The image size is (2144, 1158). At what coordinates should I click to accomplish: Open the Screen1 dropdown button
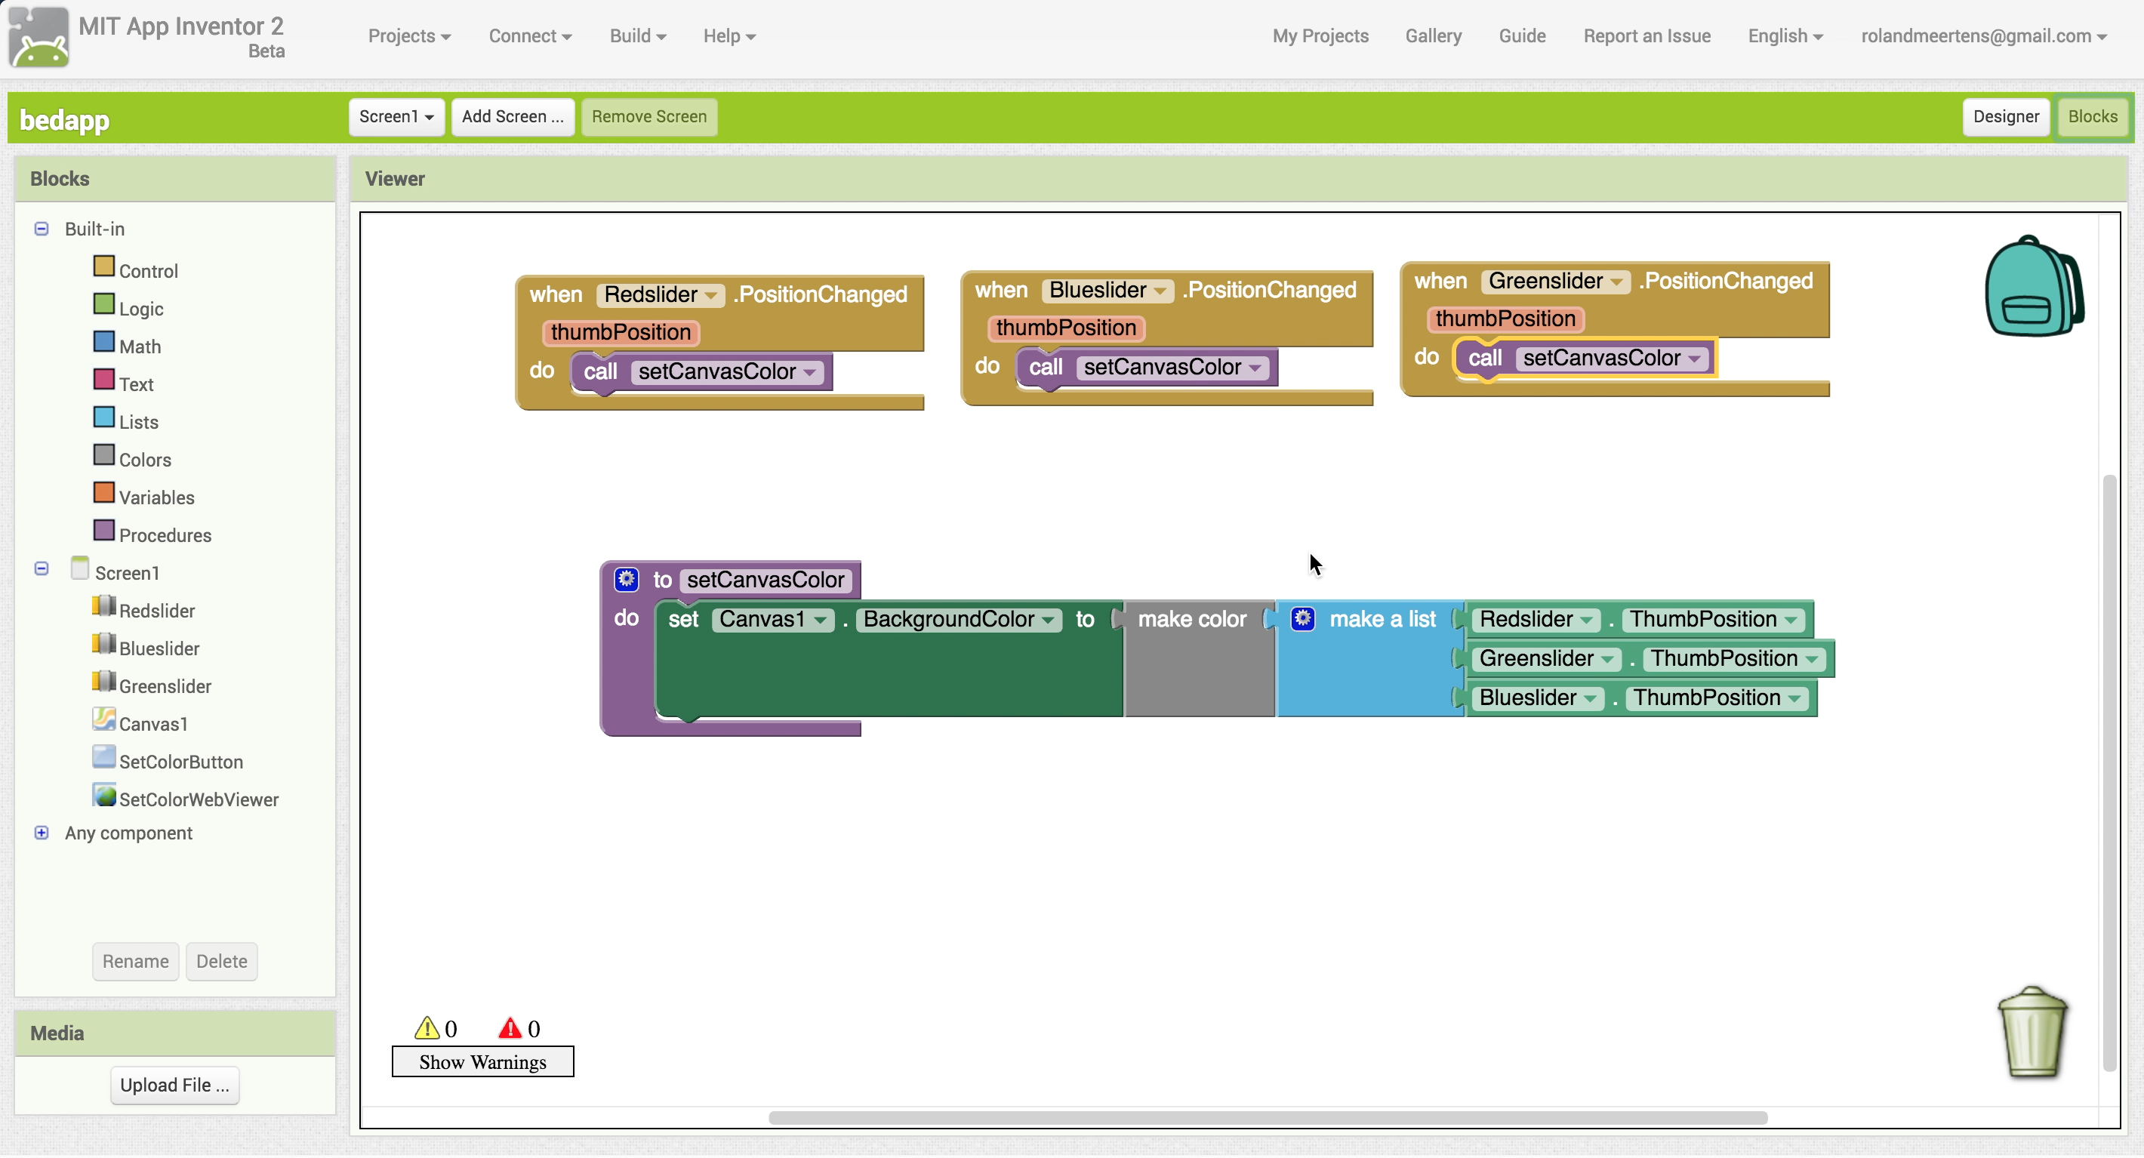pyautogui.click(x=396, y=116)
